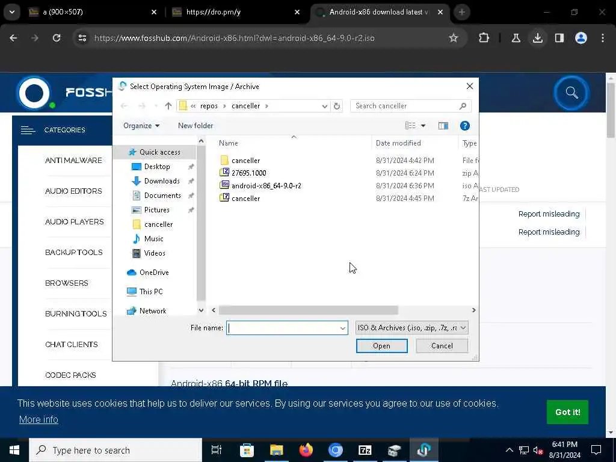
Task: Open Chrome profile avatar
Action: coord(581,38)
